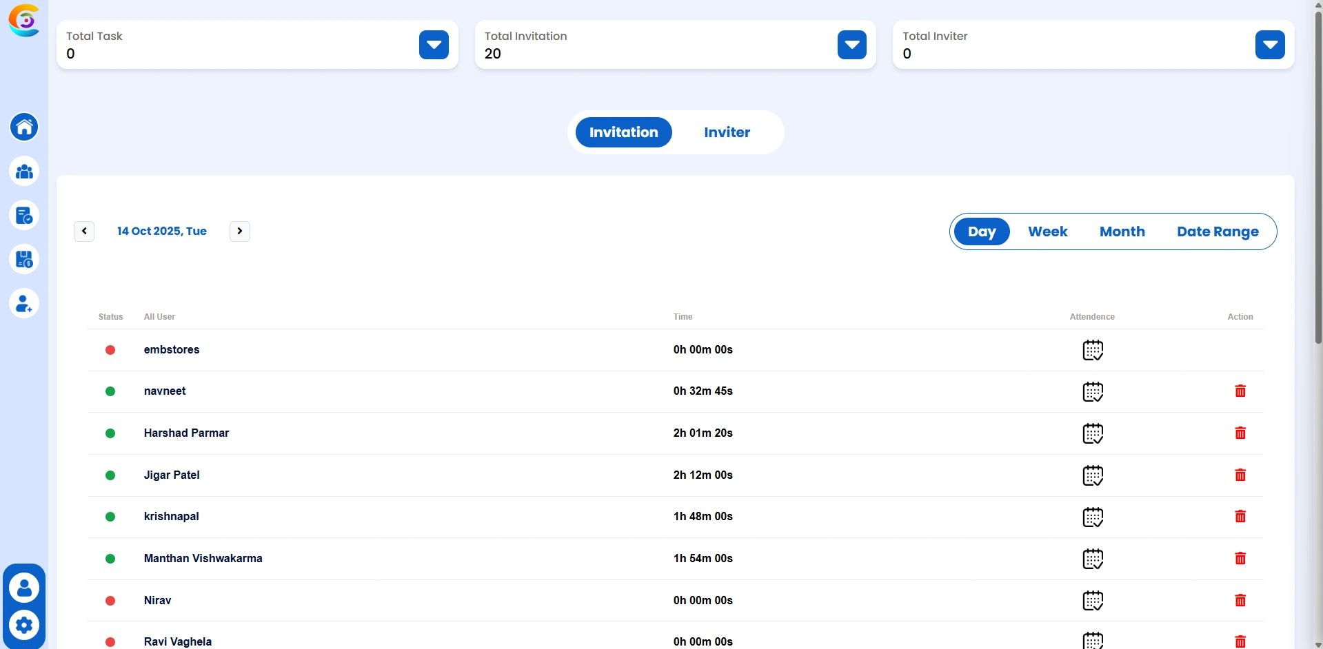Viewport: 1323px width, 649px height.
Task: Switch view to Month
Action: pos(1122,231)
